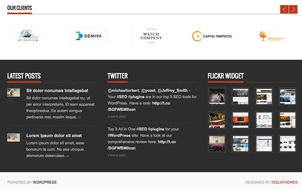Click the red arrow after 'iisque.'
This screenshot has height=189, width=302.
point(79,117)
